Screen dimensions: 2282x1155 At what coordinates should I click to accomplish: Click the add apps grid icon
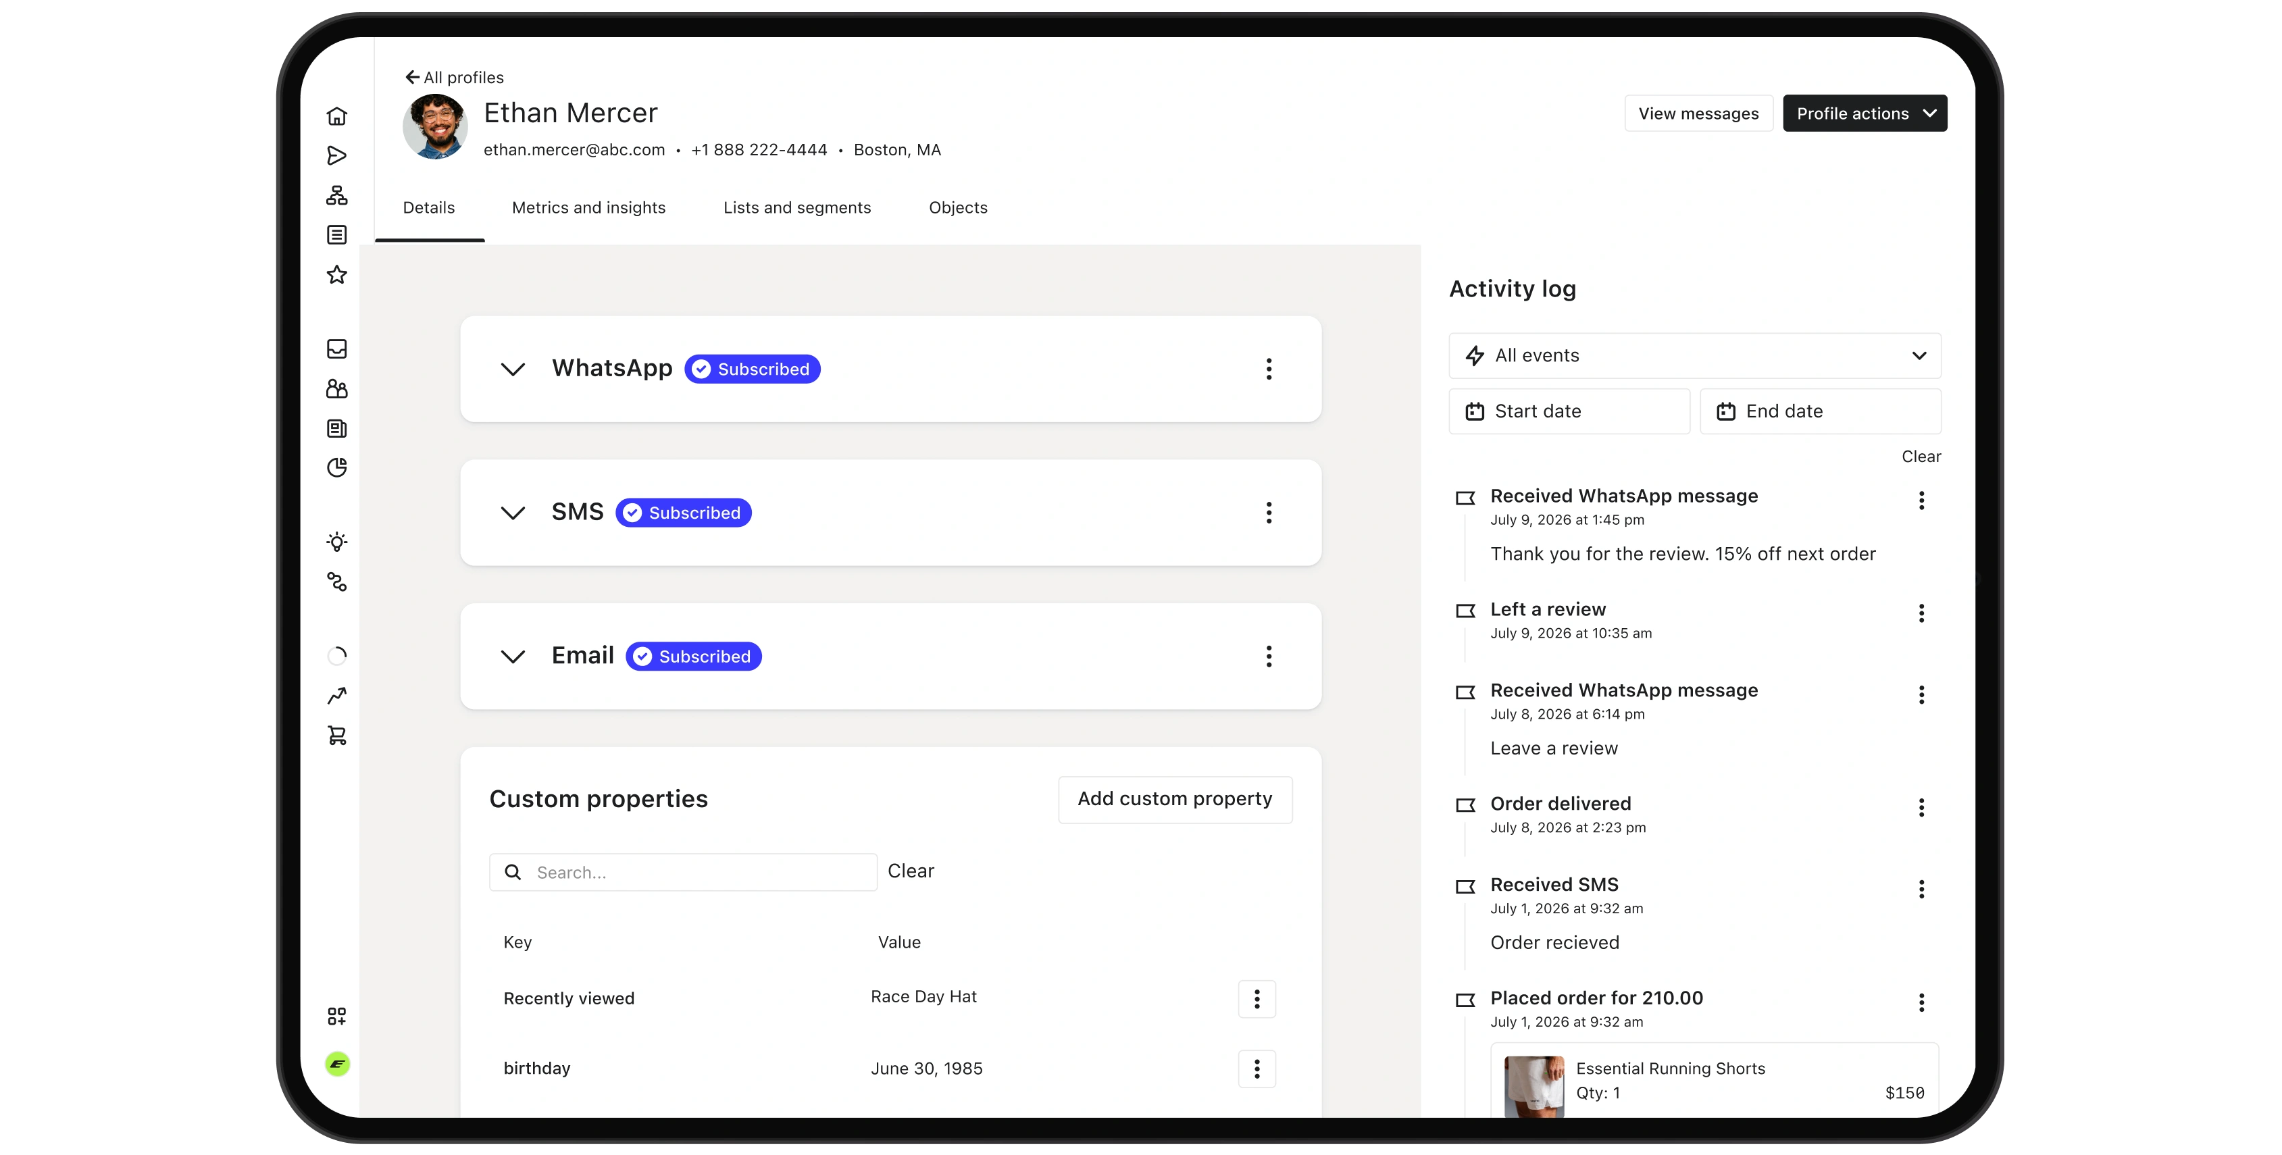[336, 1016]
